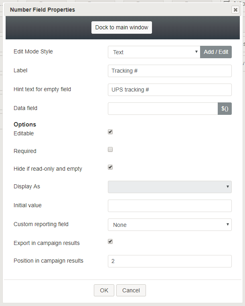245x306 pixels.
Task: Open the Custom reporting field dropdown
Action: tap(170, 224)
